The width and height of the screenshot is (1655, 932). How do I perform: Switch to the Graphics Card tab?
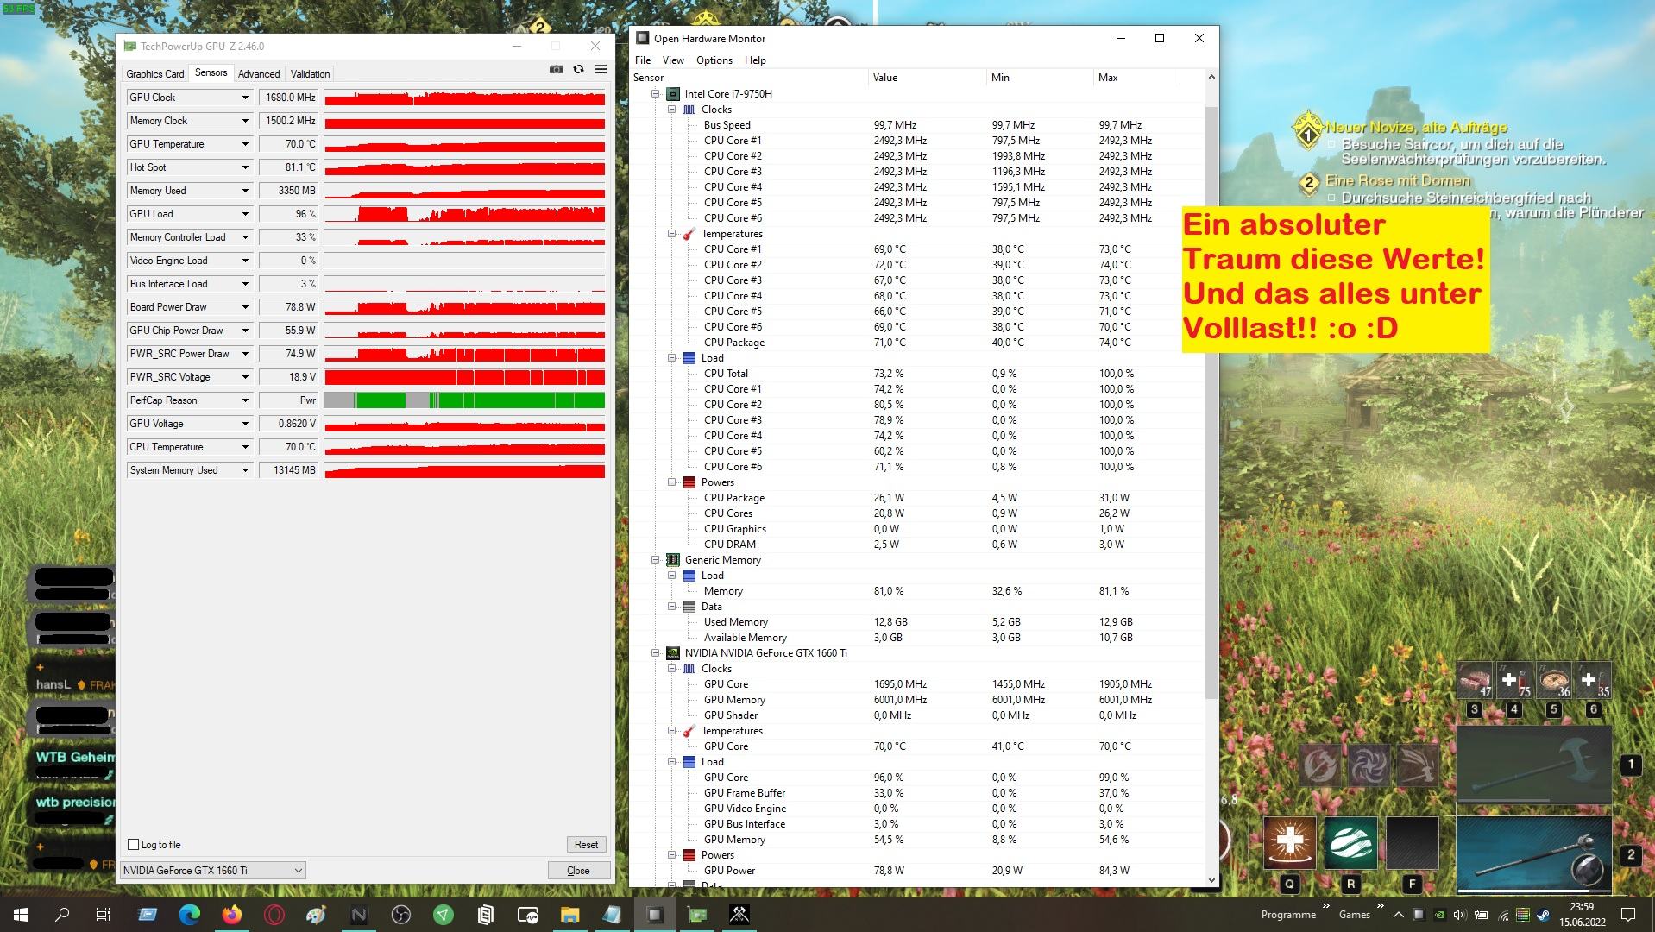pos(155,74)
